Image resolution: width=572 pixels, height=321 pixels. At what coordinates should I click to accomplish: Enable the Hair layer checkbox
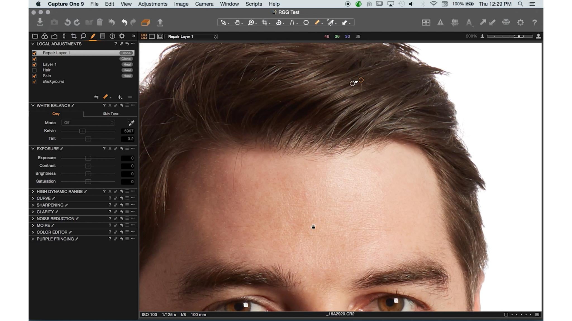[35, 70]
